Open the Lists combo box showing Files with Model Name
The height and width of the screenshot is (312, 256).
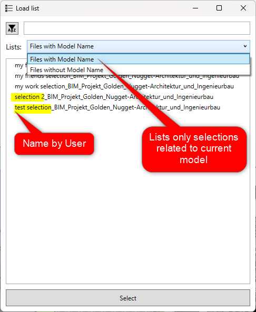click(x=139, y=46)
